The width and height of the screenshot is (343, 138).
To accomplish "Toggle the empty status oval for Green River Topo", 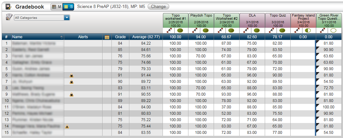I will [x=334, y=31].
